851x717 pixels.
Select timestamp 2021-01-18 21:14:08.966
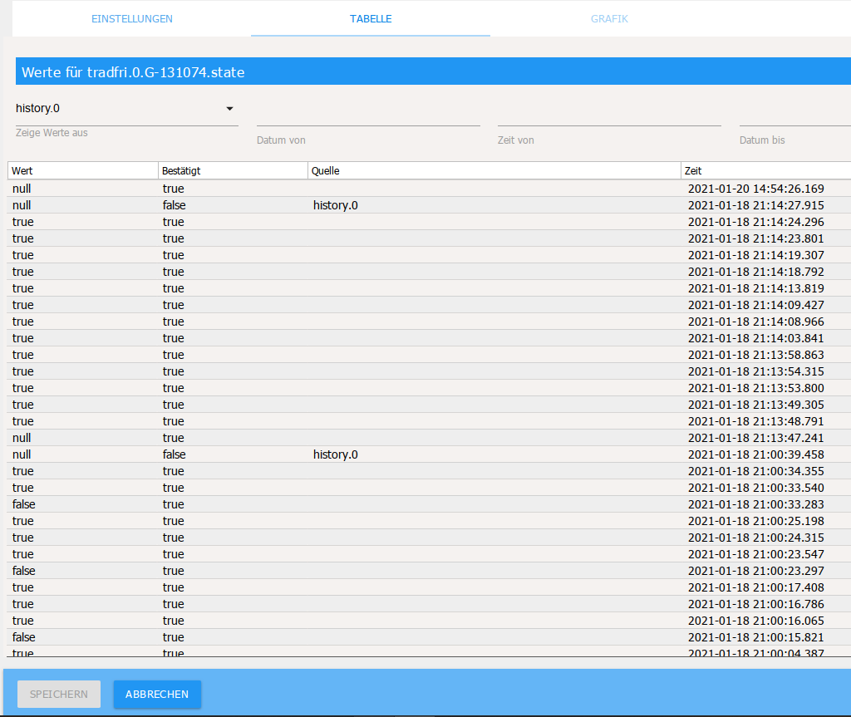point(756,322)
